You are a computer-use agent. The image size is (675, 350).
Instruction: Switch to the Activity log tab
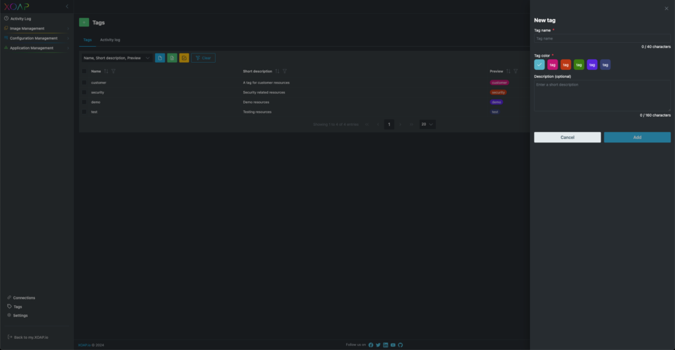pyautogui.click(x=110, y=40)
